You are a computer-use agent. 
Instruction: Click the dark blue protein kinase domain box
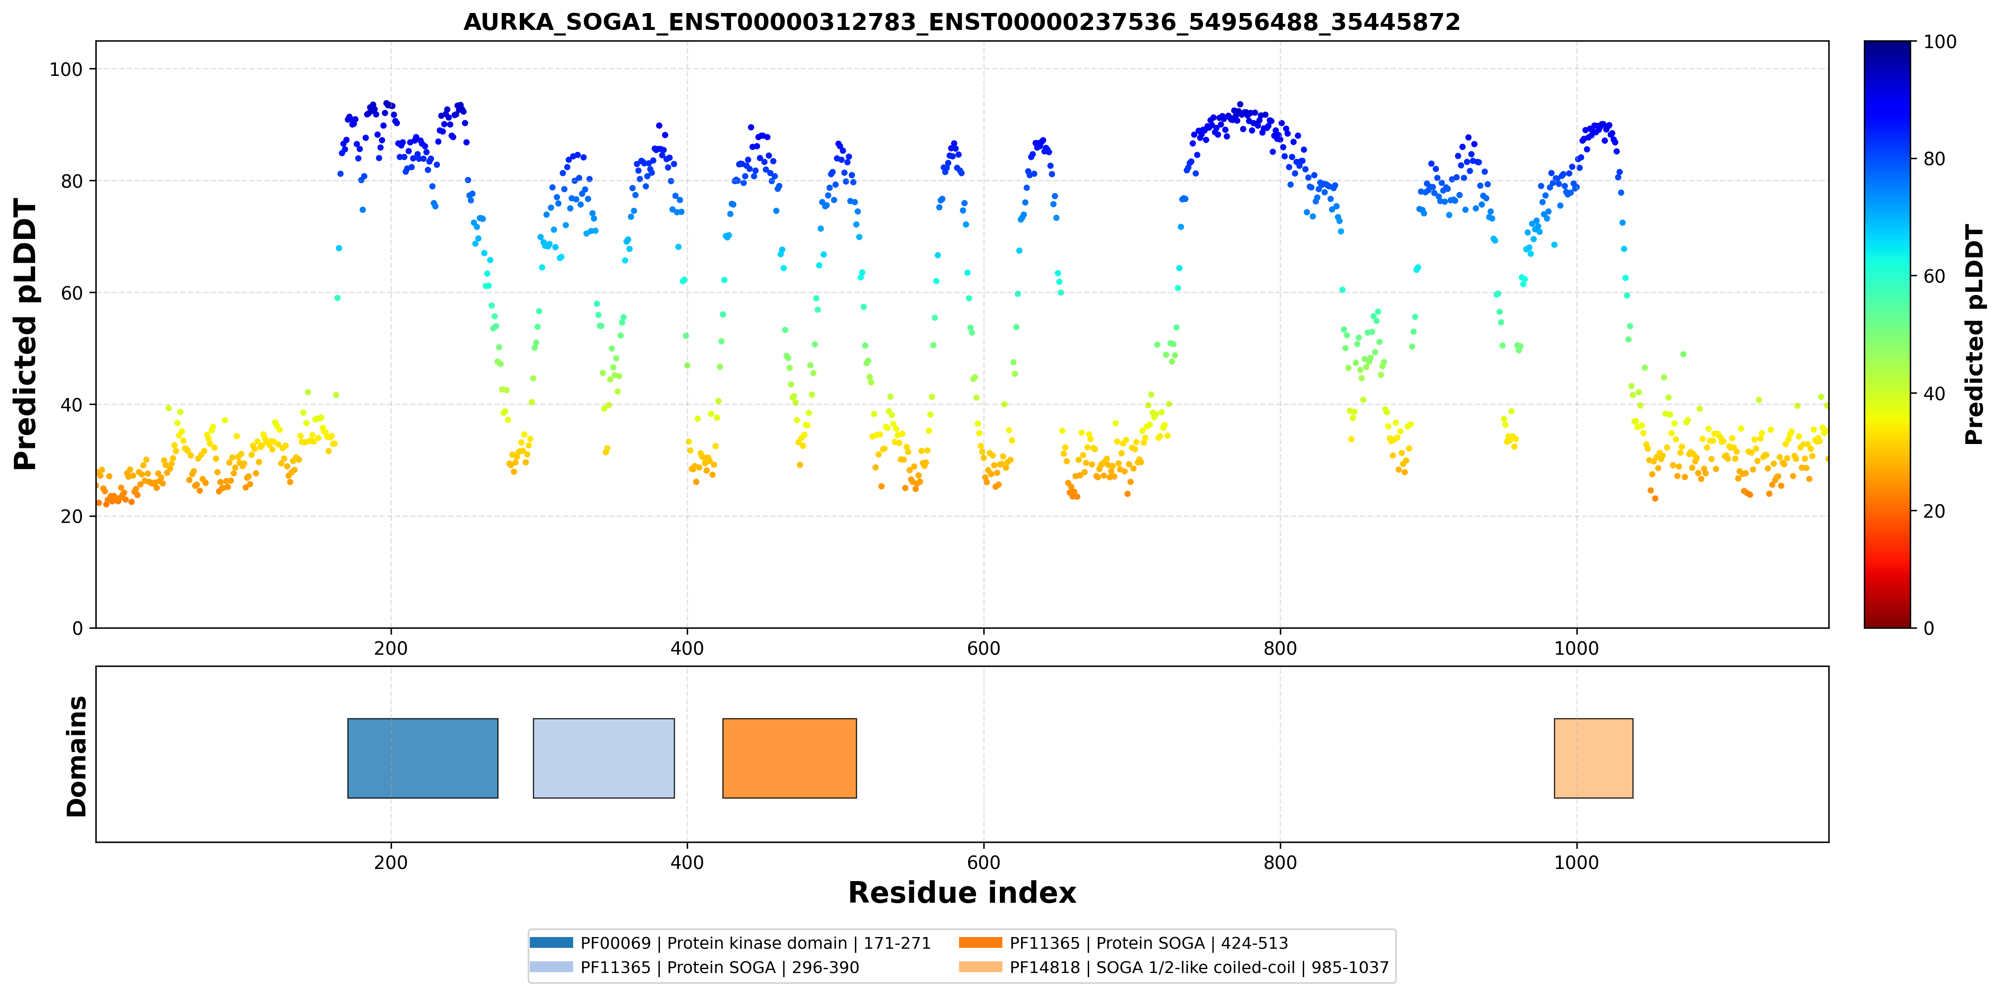click(422, 758)
